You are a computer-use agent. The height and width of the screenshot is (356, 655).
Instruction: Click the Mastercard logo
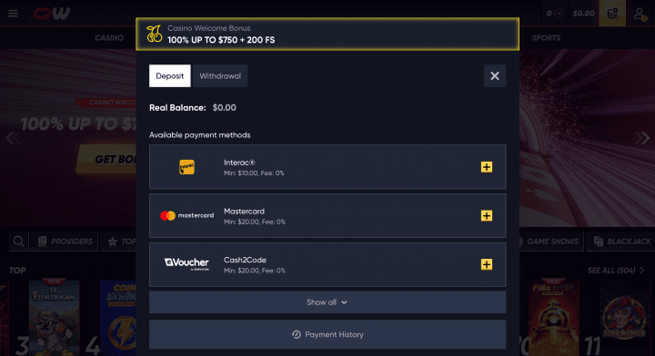tap(186, 215)
